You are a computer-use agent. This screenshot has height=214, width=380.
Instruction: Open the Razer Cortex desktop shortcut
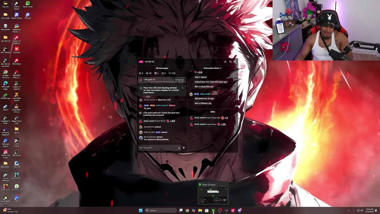coord(28,4)
